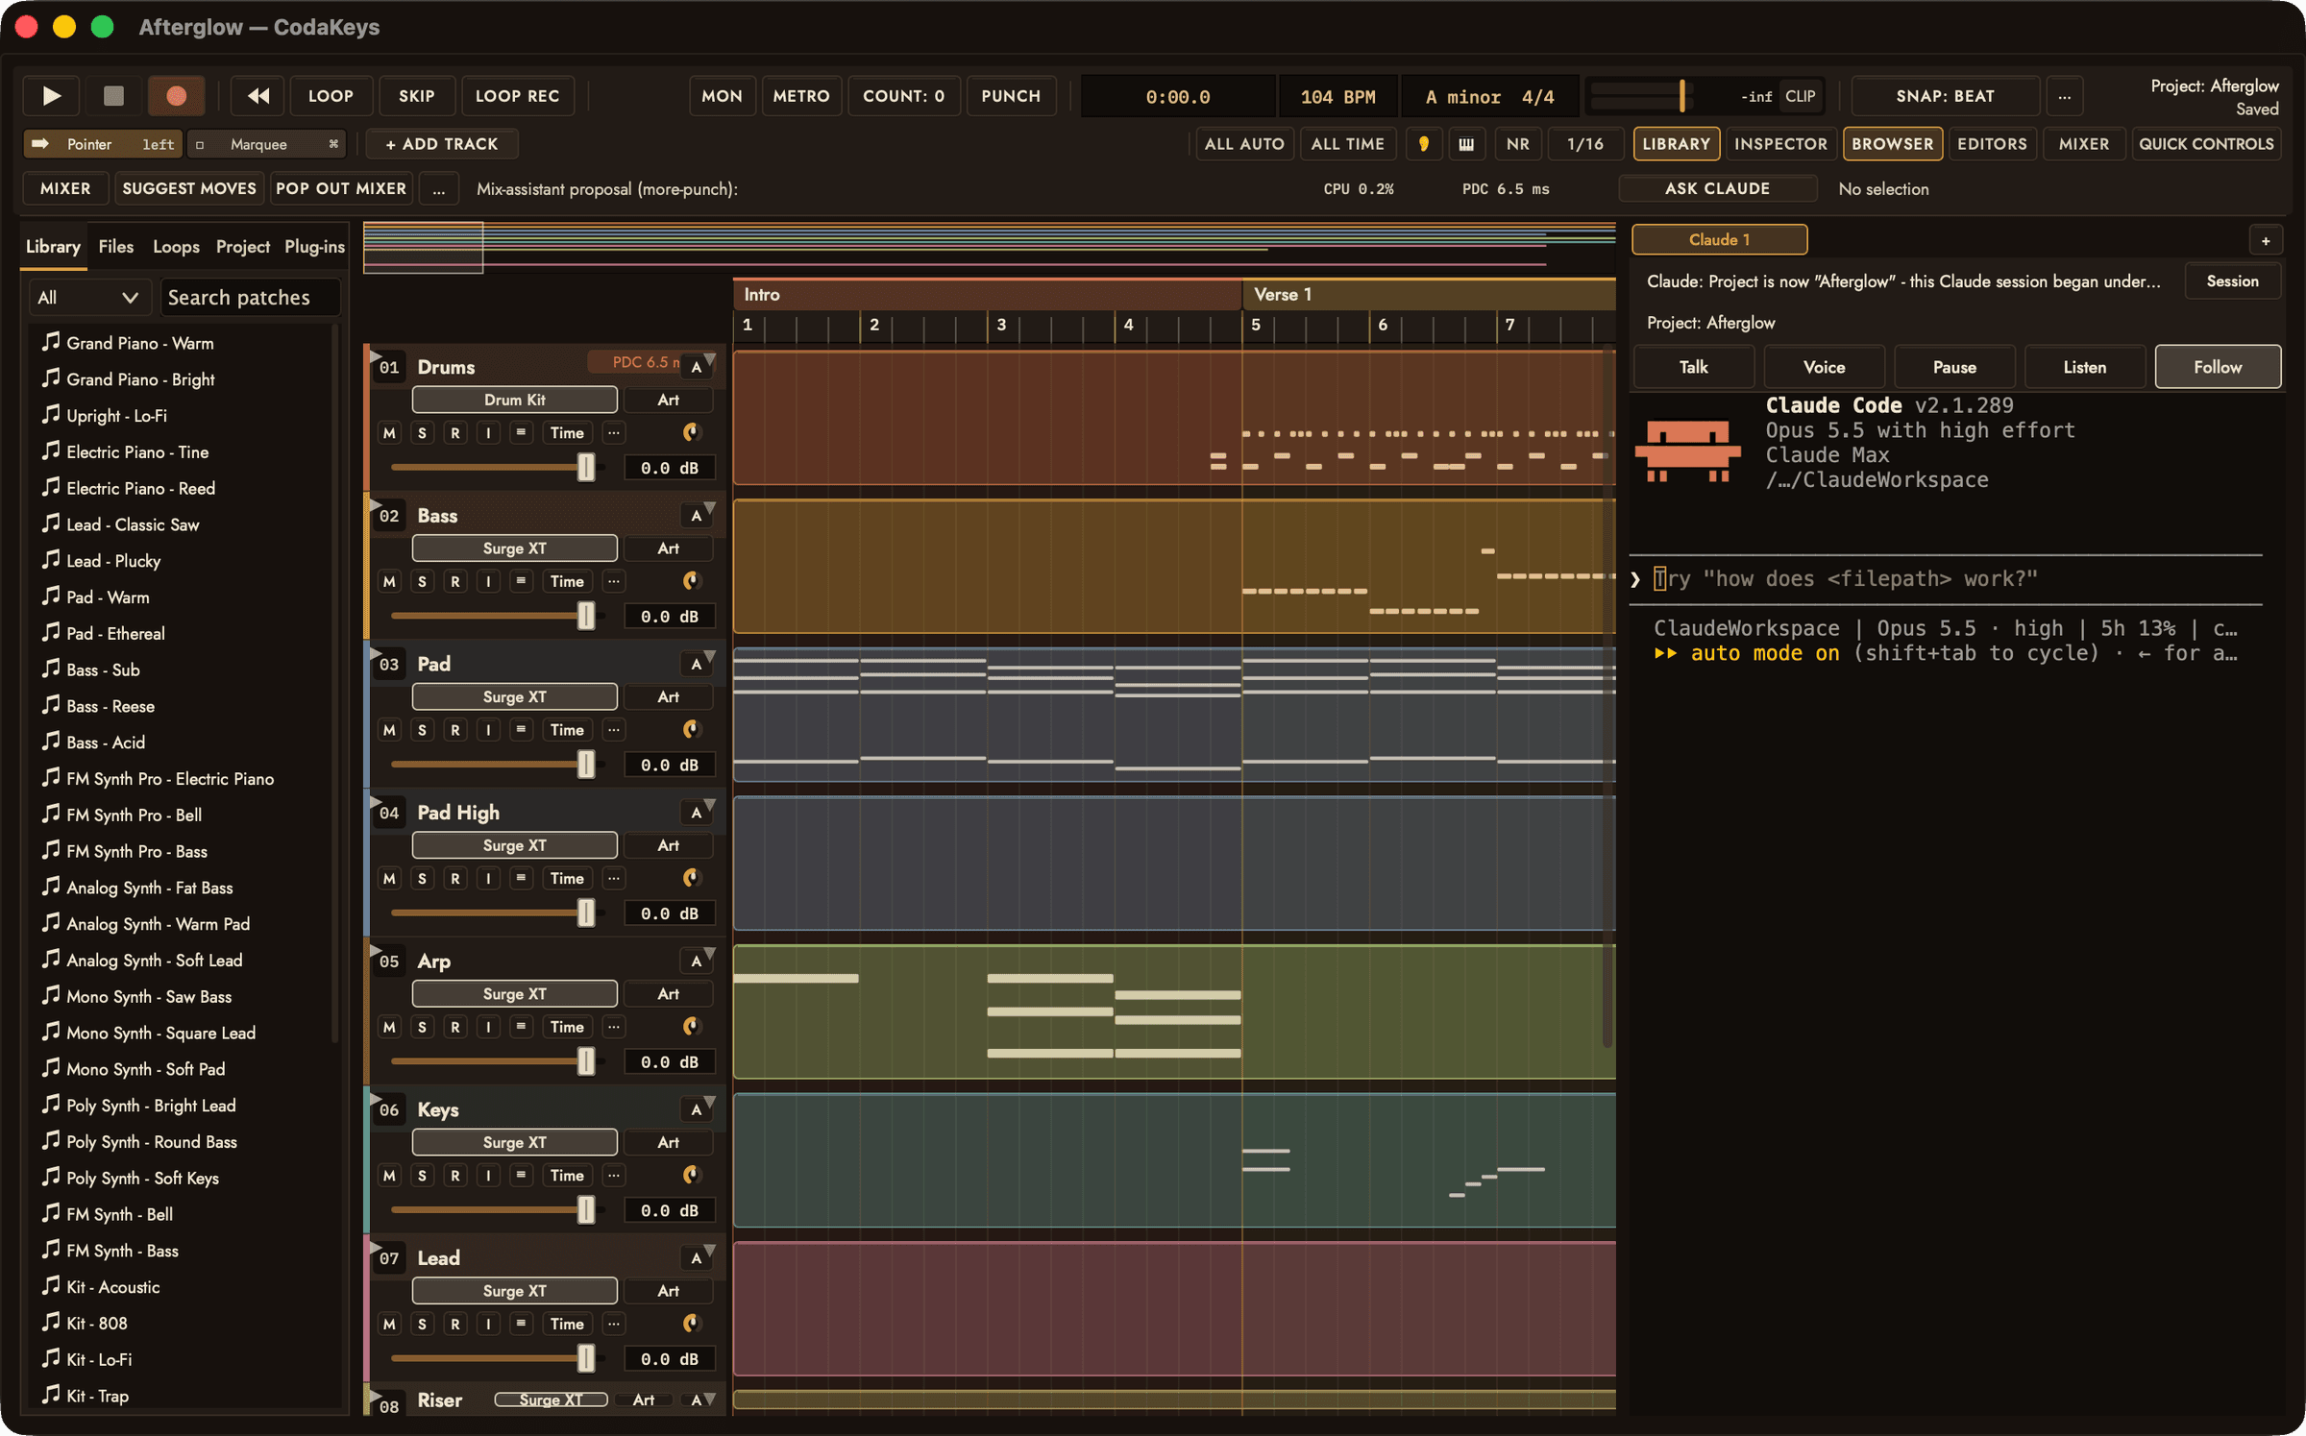Viewport: 2306px width, 1436px height.
Task: Select the Marquee tool
Action: [267, 144]
